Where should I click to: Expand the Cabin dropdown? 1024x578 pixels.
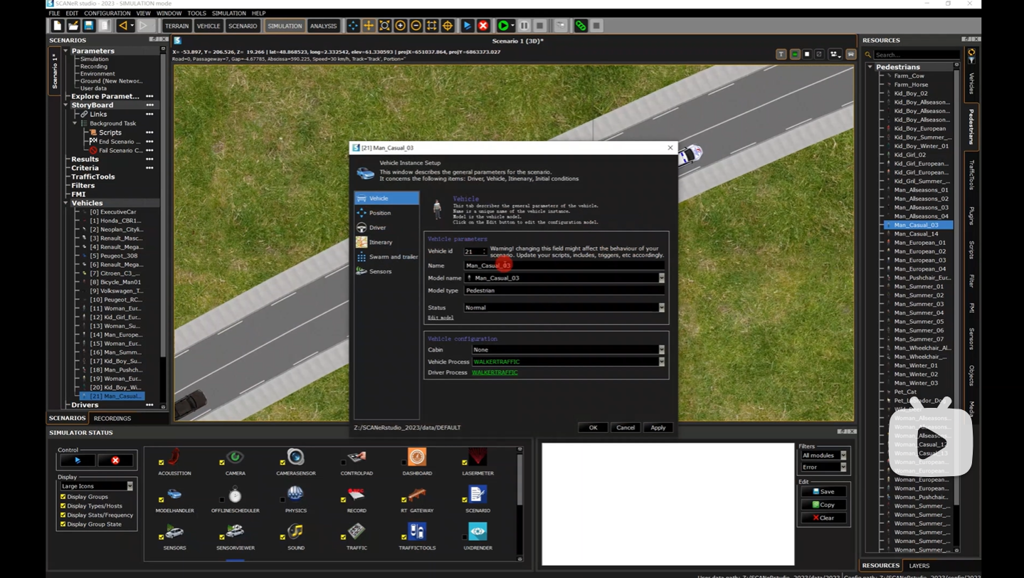(x=661, y=350)
